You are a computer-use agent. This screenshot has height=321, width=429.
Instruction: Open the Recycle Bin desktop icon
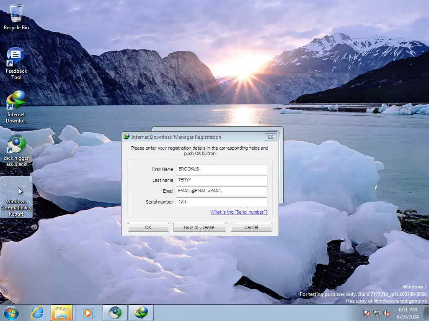(16, 17)
